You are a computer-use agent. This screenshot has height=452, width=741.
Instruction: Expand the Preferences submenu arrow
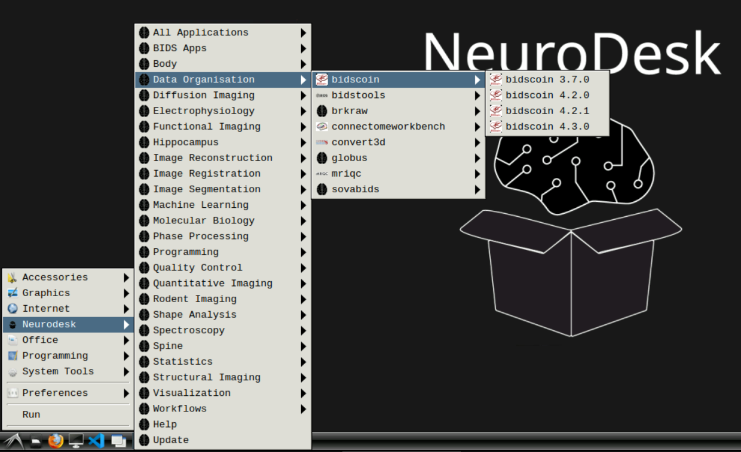(126, 393)
